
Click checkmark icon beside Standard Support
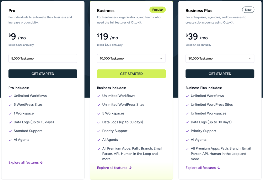(10, 131)
